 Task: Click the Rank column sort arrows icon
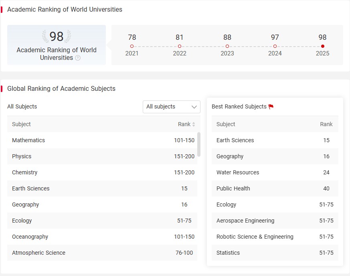[194, 125]
